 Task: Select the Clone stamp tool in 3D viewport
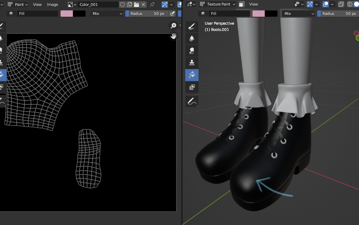[x=192, y=63]
